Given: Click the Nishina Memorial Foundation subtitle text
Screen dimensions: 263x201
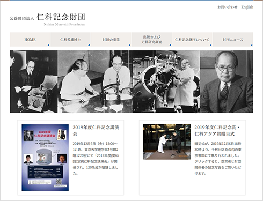Looking at the screenshot, I should coord(64,25).
